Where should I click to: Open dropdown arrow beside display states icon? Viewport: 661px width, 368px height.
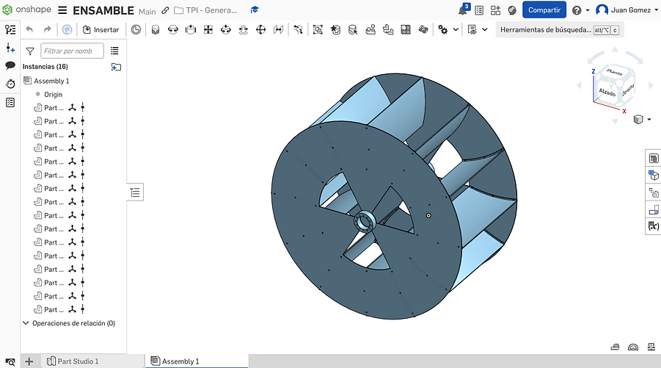coord(485,29)
